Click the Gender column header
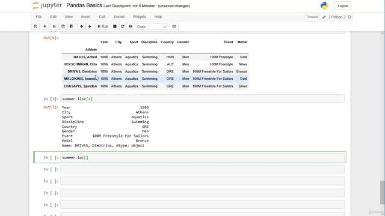Image resolution: width=385 pixels, height=216 pixels. click(x=183, y=42)
